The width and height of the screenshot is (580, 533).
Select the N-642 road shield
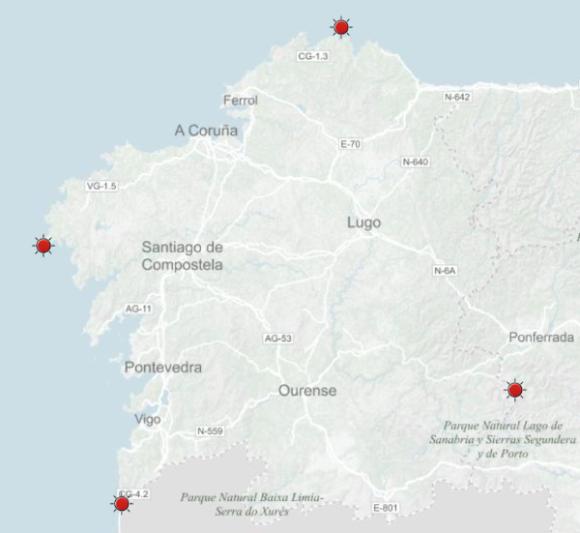pyautogui.click(x=457, y=98)
